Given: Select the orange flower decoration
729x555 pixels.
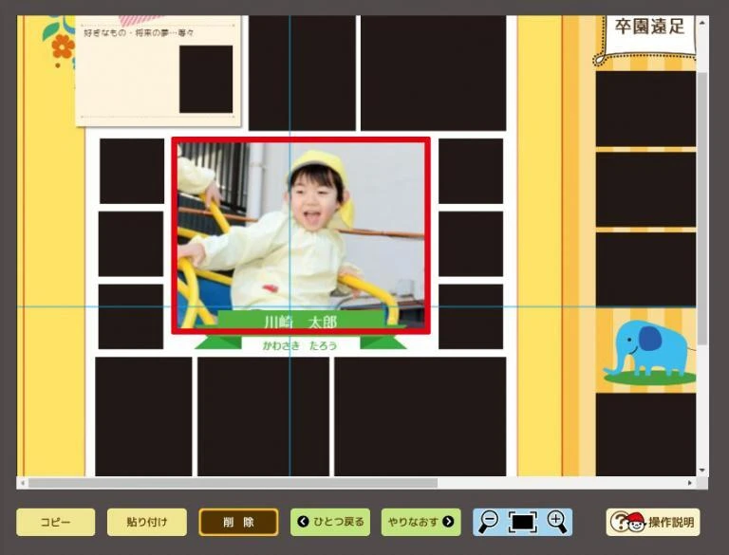Looking at the screenshot, I should pos(64,46).
